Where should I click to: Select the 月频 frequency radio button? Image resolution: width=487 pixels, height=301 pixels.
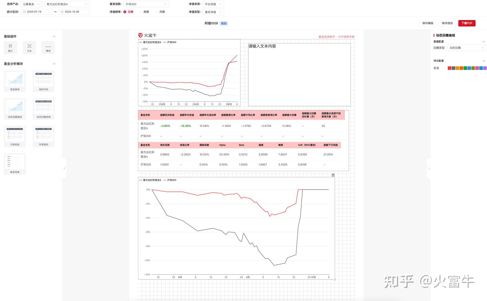tap(156, 12)
